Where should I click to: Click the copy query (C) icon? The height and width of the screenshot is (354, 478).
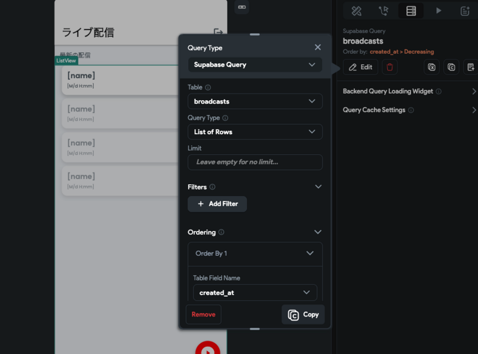[x=451, y=67]
